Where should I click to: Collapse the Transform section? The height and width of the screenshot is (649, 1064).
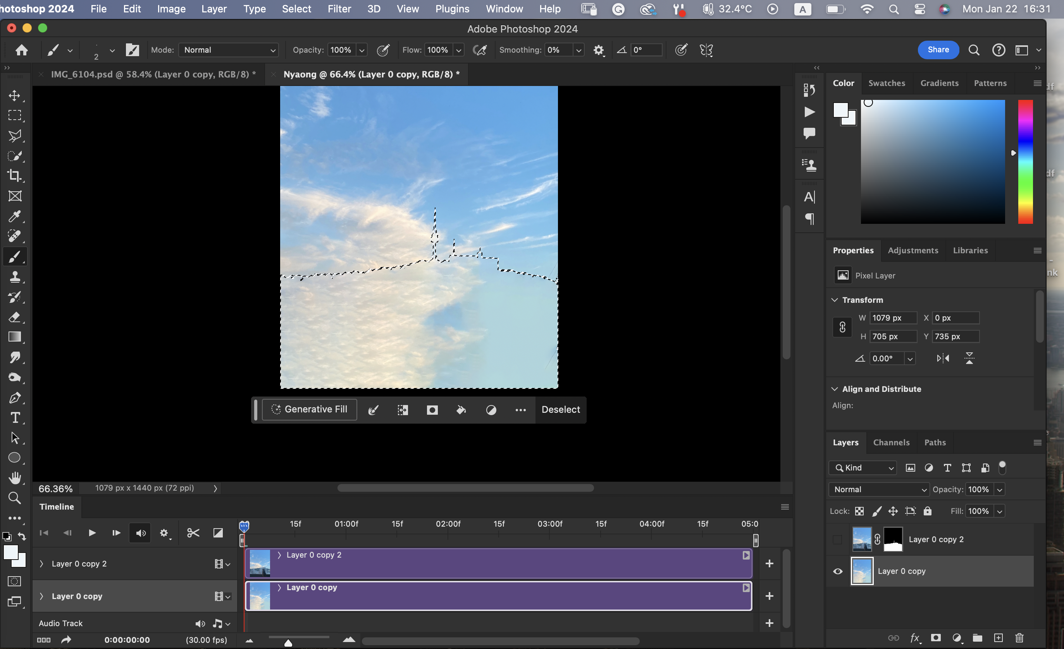(x=835, y=300)
